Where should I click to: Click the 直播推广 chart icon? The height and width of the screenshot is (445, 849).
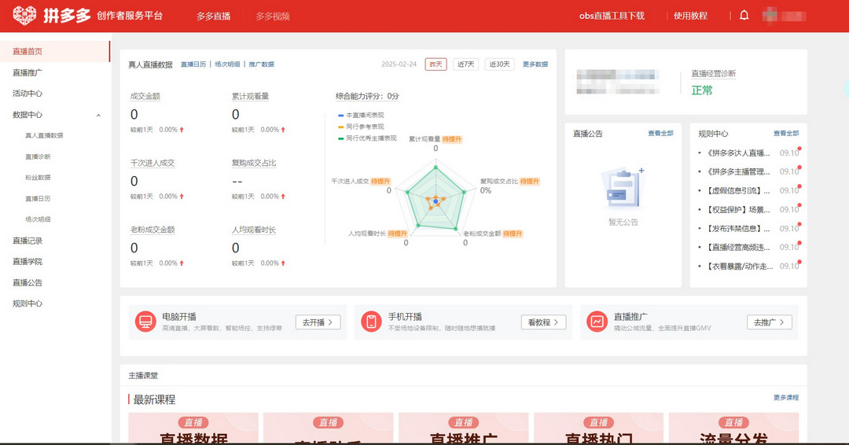[x=597, y=322]
